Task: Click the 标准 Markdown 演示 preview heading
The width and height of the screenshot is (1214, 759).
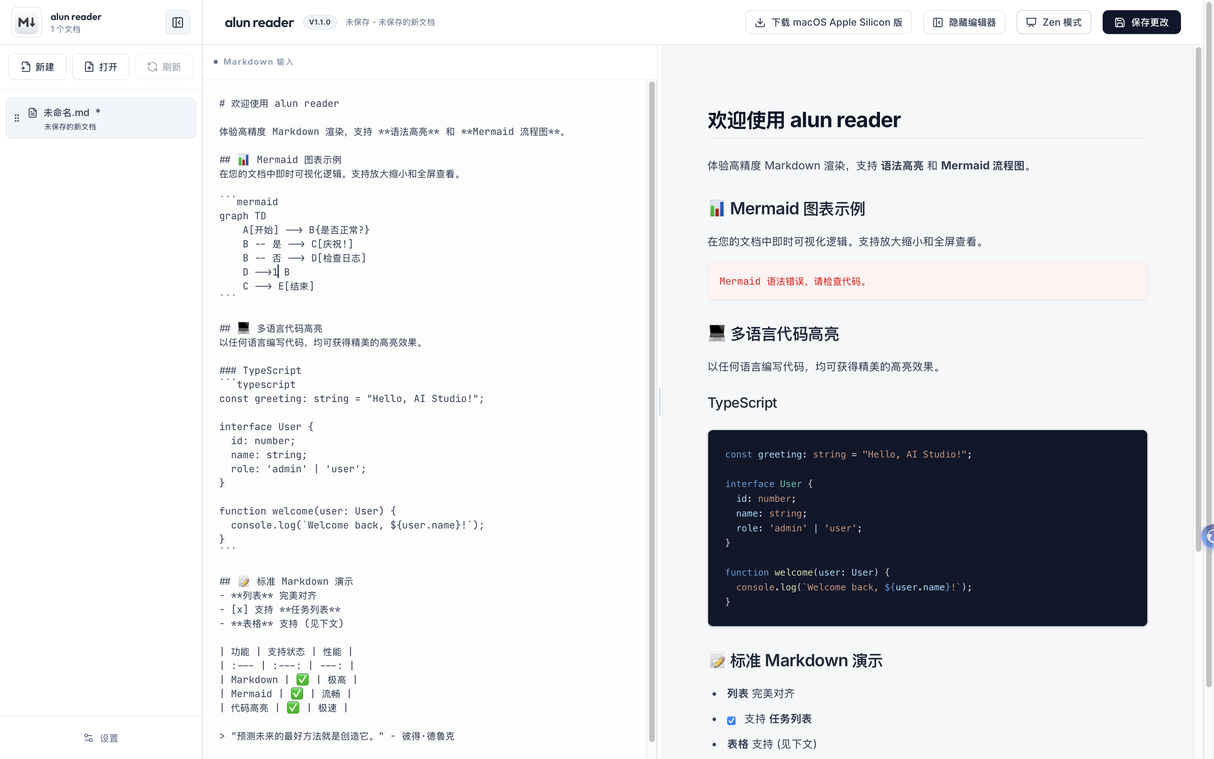Action: point(795,661)
